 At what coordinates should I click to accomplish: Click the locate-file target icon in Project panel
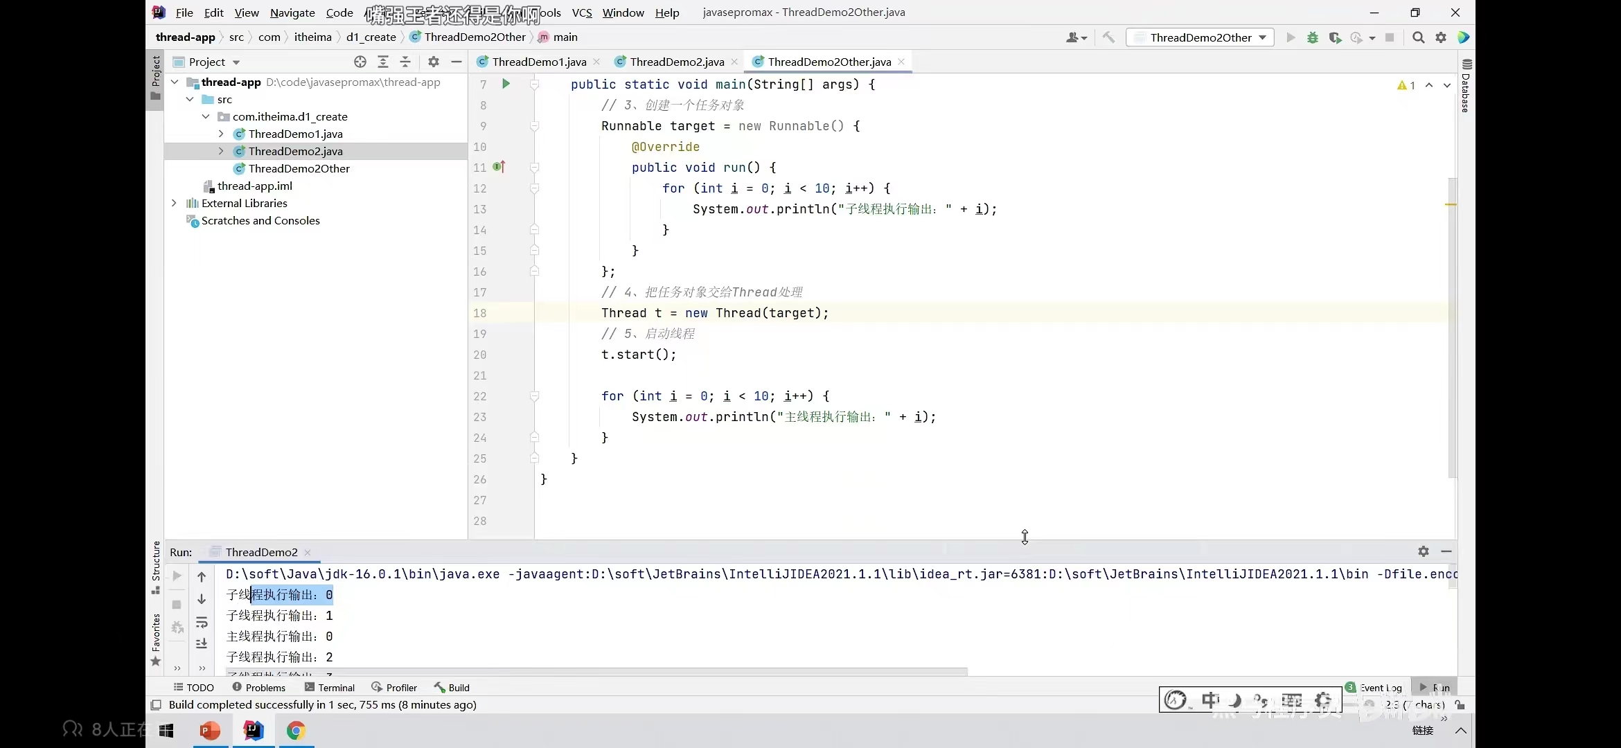[x=360, y=62]
